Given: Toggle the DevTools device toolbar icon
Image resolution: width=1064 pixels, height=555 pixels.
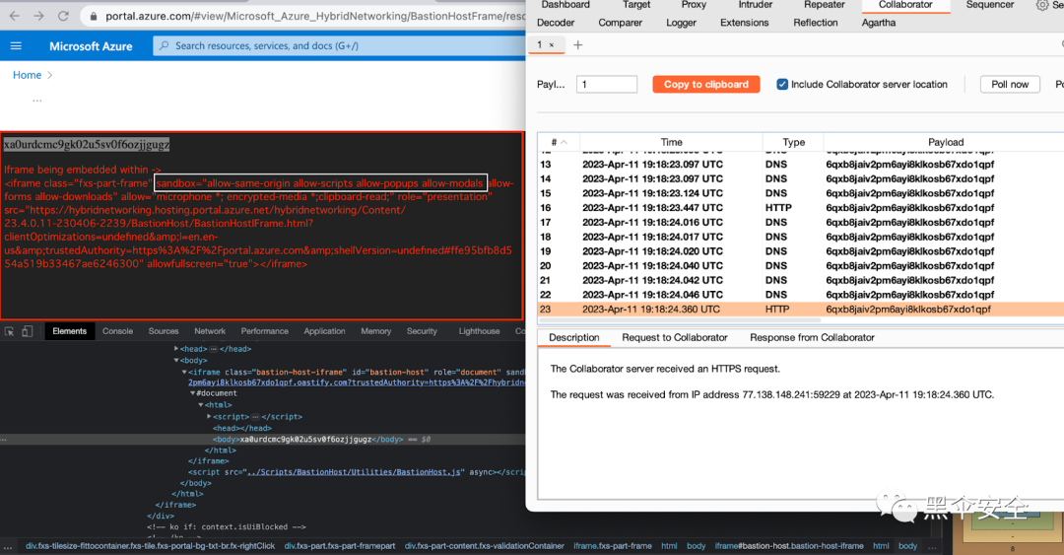Looking at the screenshot, I should point(28,331).
